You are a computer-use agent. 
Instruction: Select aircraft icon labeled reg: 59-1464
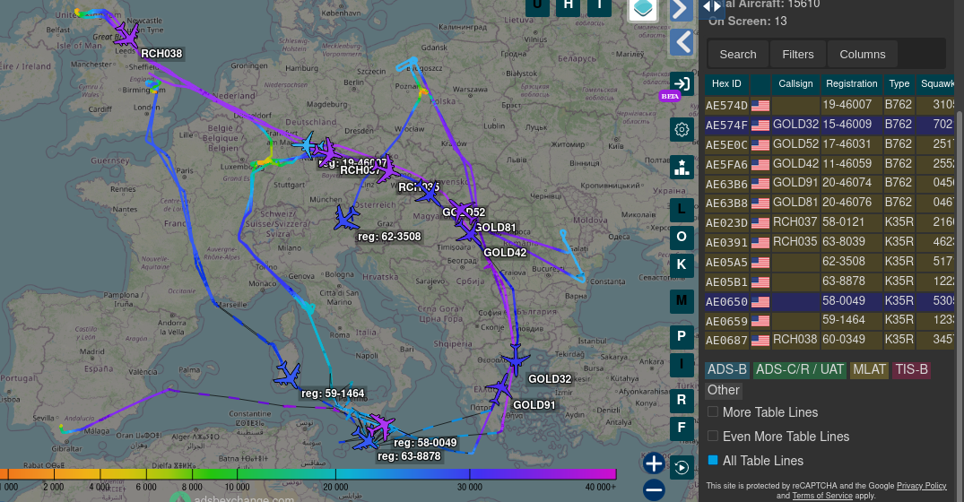(287, 374)
